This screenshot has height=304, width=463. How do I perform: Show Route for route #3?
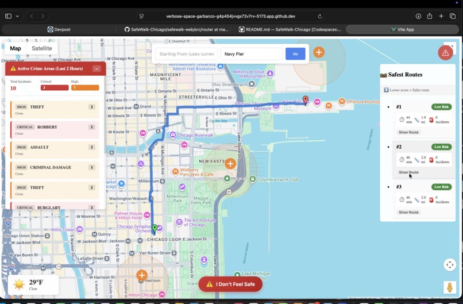point(408,213)
